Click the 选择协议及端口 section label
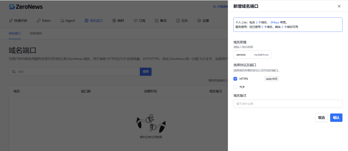Viewport: 348px width, 151px height. pos(245,65)
